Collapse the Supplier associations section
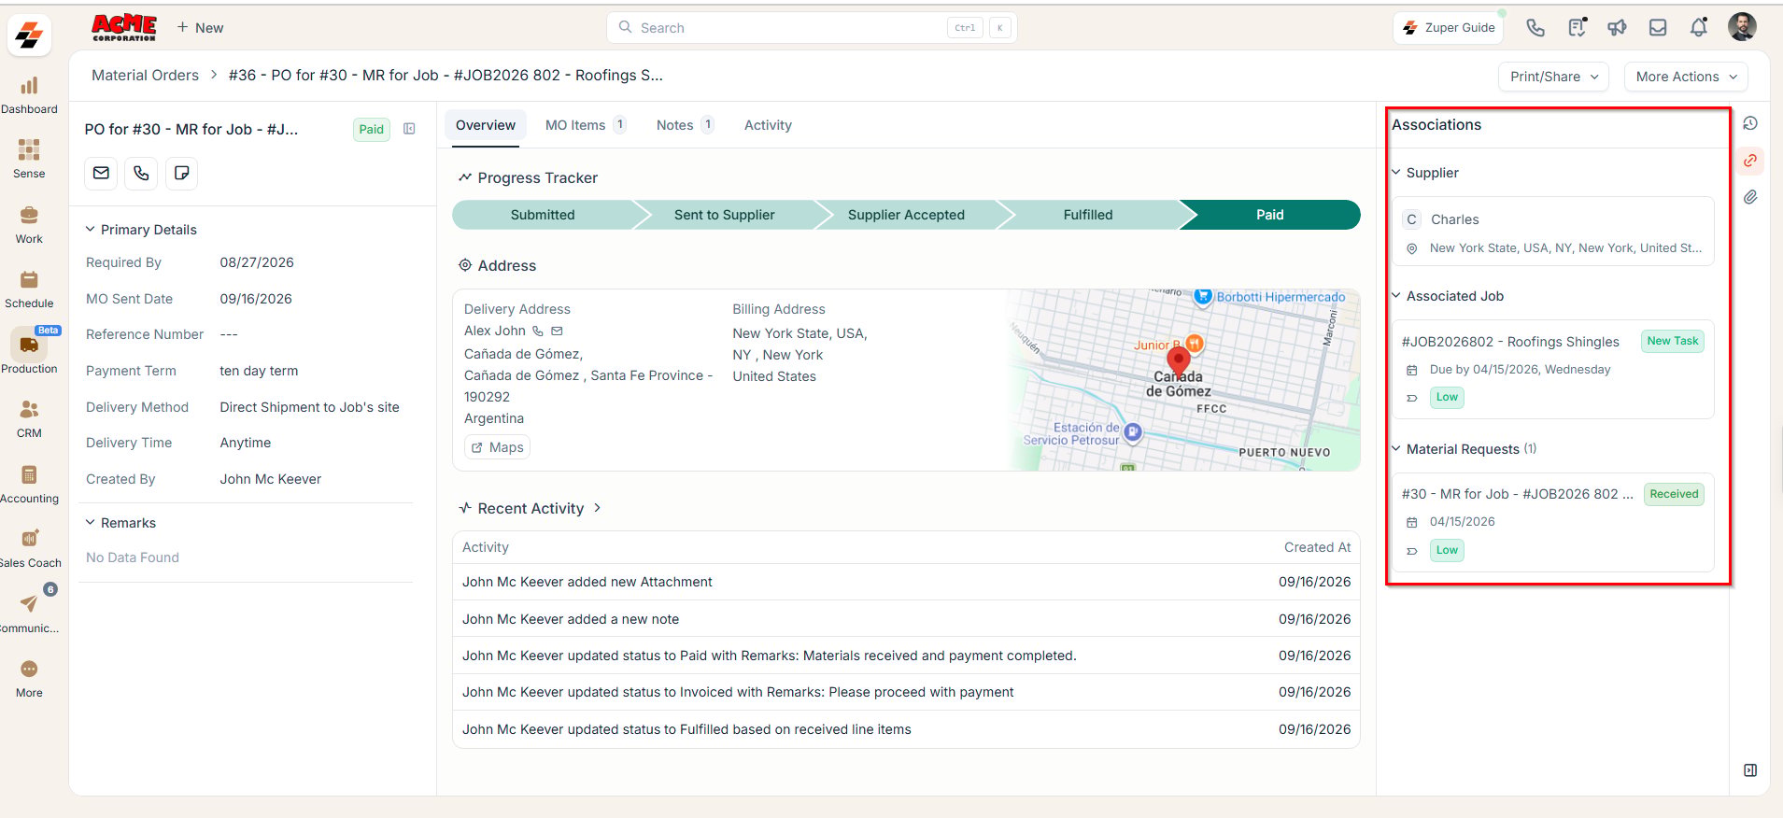 (1396, 173)
